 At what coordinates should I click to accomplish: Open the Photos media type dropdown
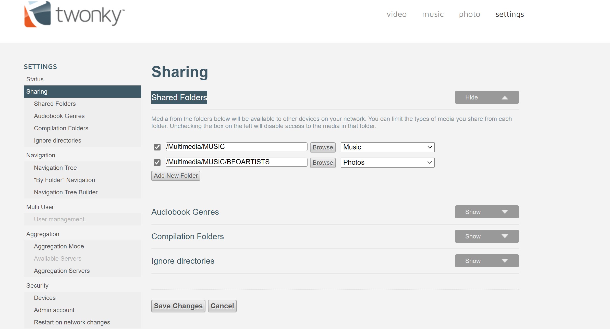387,162
